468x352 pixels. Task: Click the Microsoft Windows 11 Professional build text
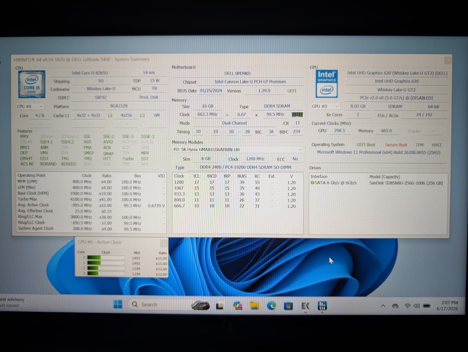tap(378, 152)
